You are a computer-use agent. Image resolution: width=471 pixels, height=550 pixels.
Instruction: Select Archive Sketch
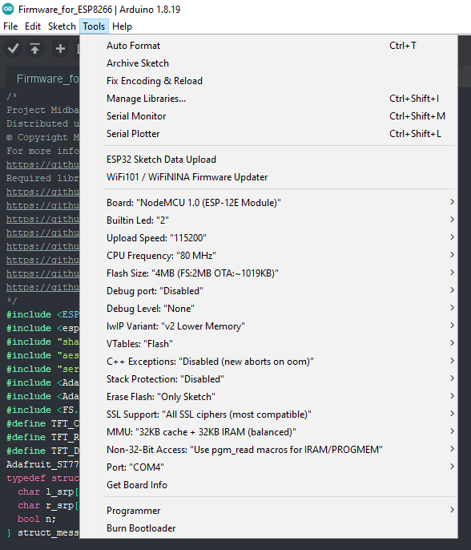tap(269, 63)
